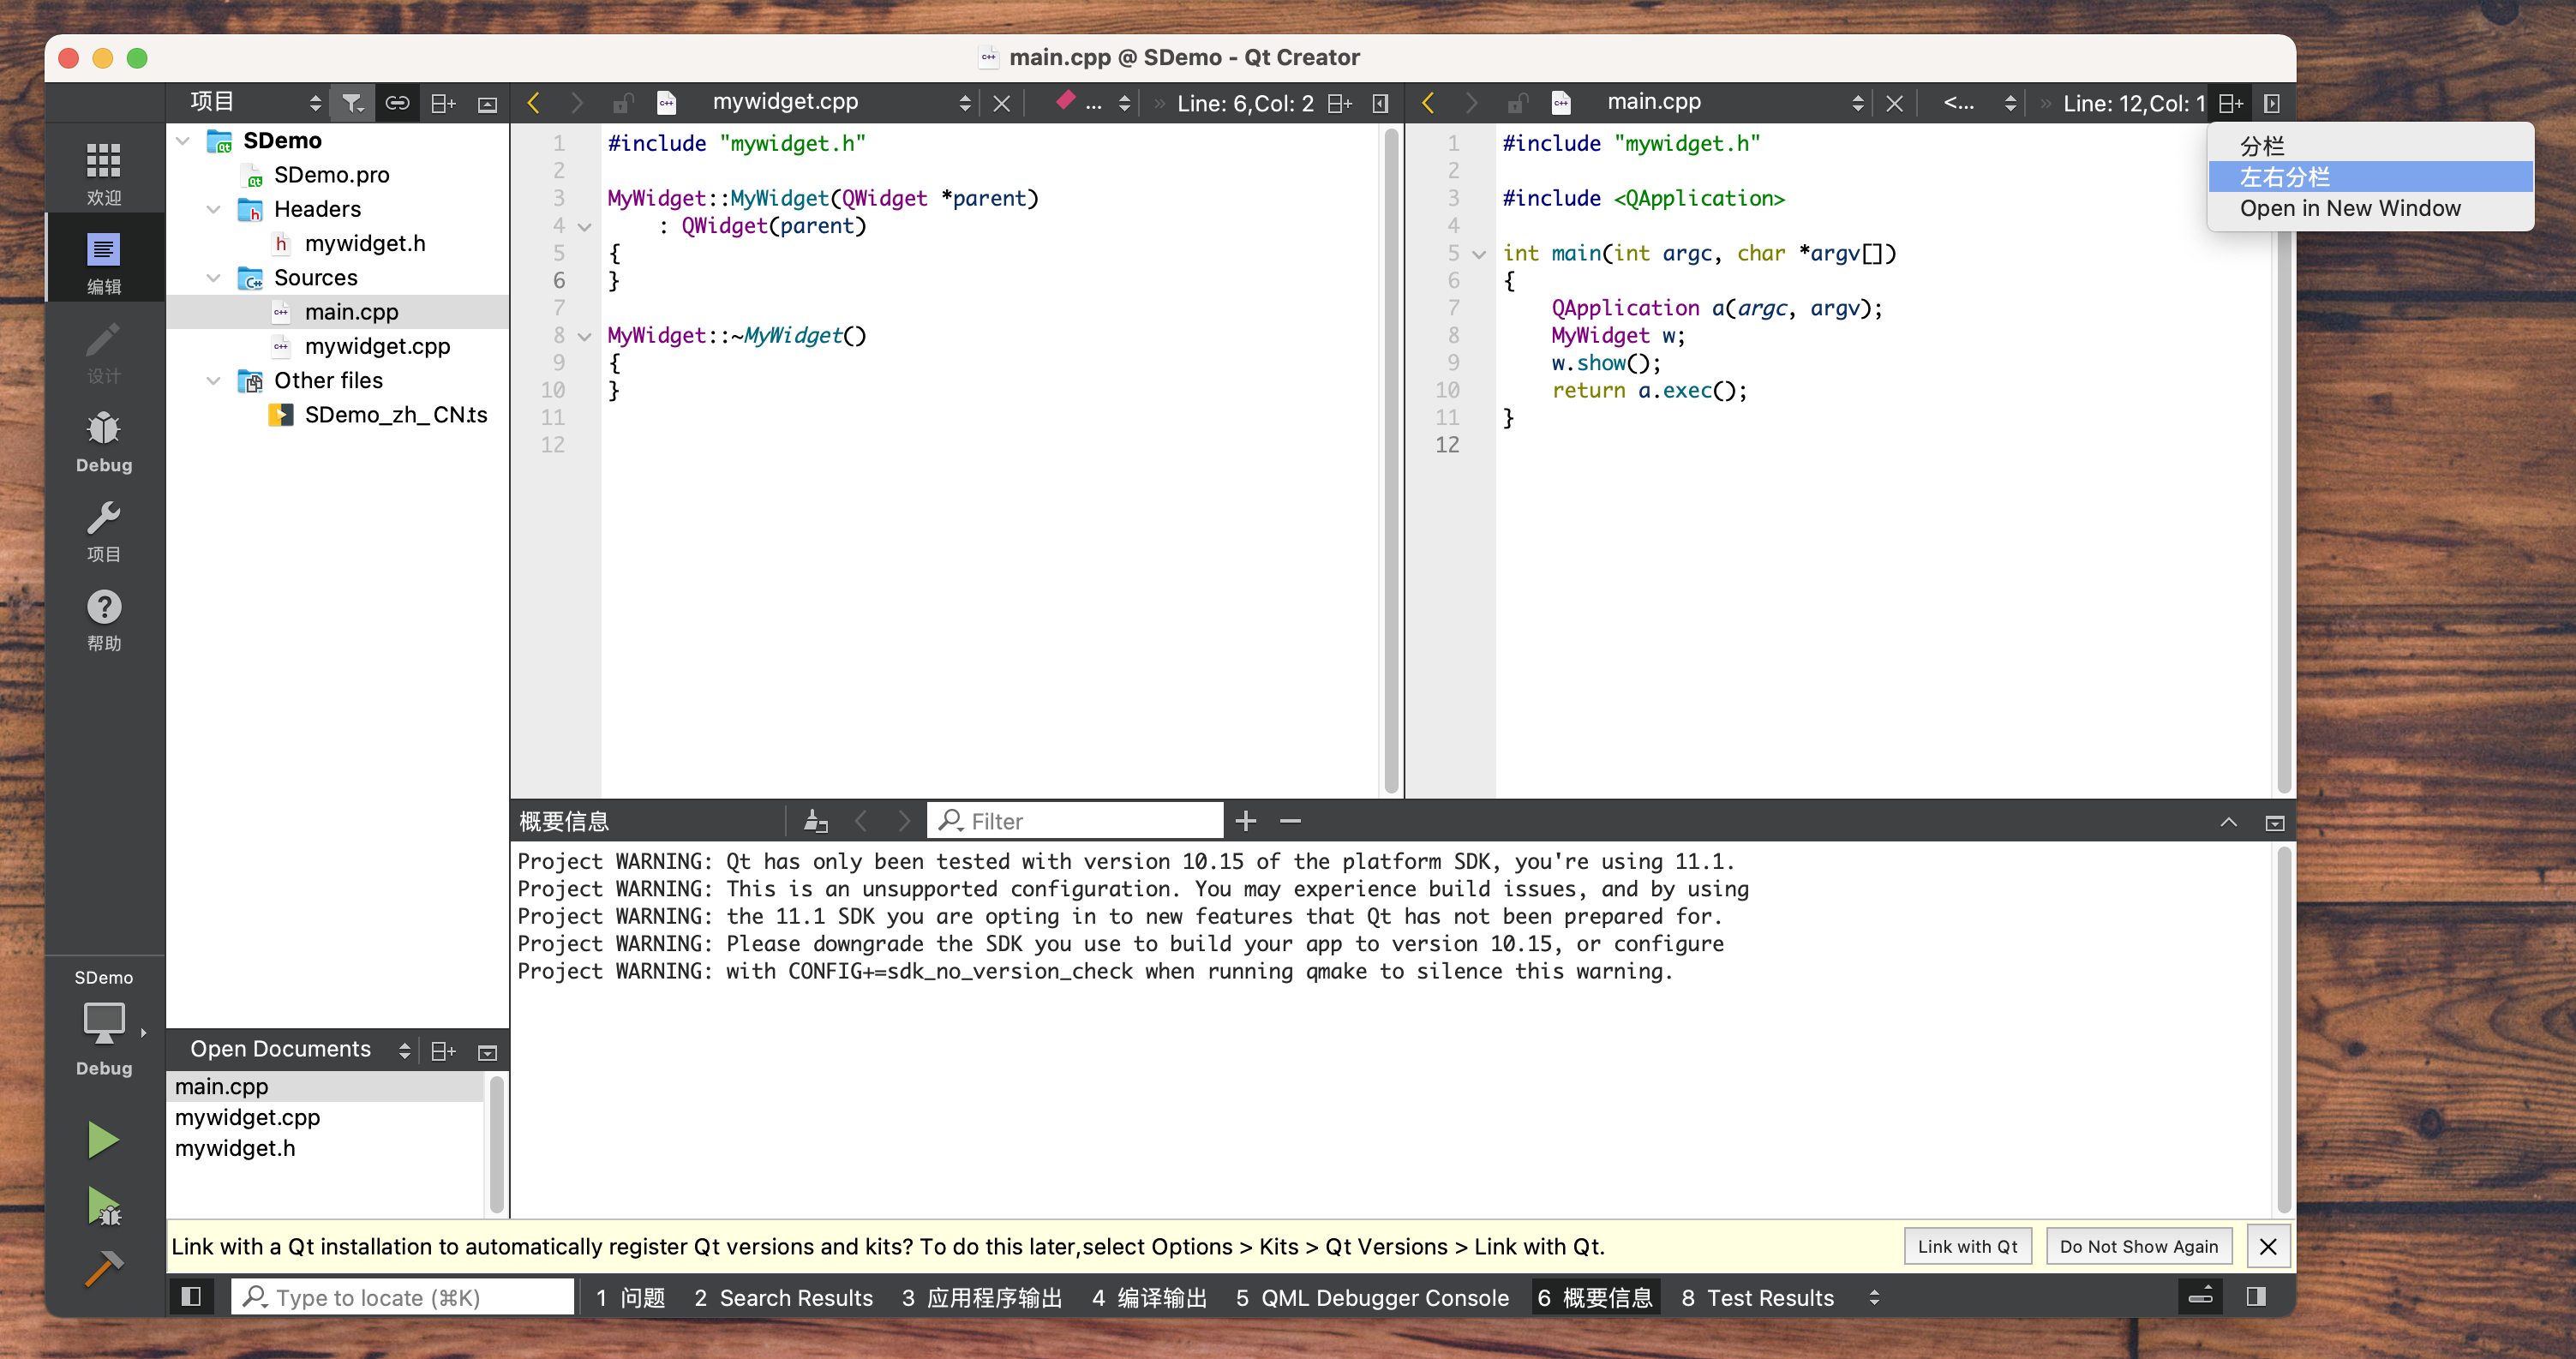
Task: Remove the right editor split
Action: point(2271,103)
